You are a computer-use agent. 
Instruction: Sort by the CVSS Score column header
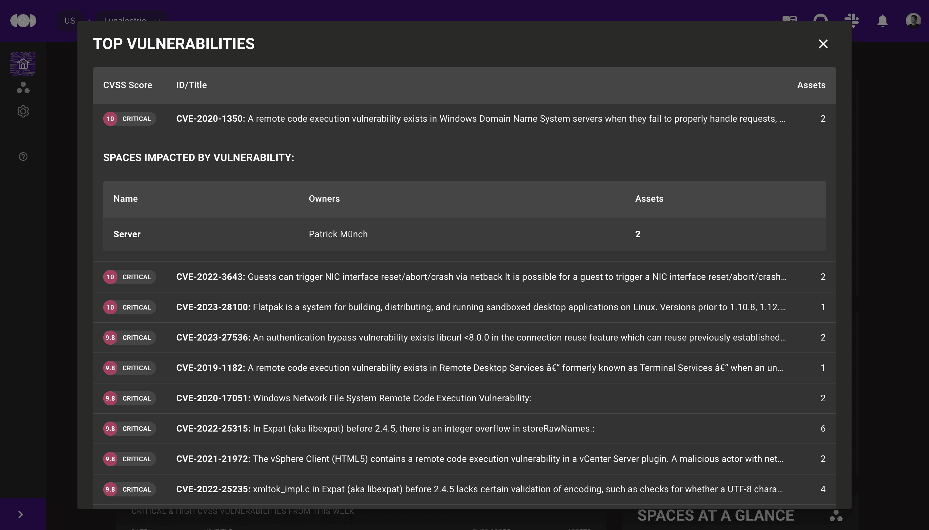[x=128, y=85]
